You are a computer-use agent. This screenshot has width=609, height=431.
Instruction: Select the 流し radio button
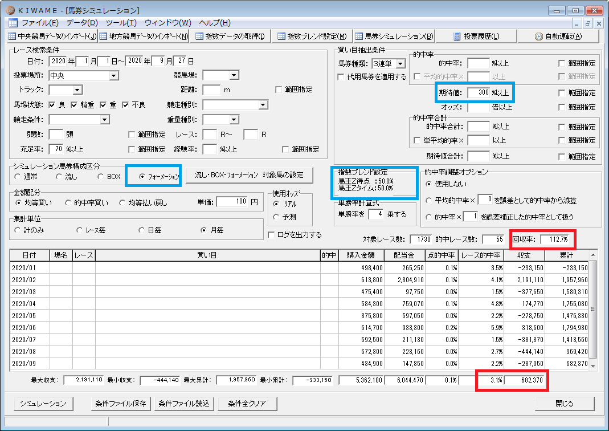tap(59, 176)
